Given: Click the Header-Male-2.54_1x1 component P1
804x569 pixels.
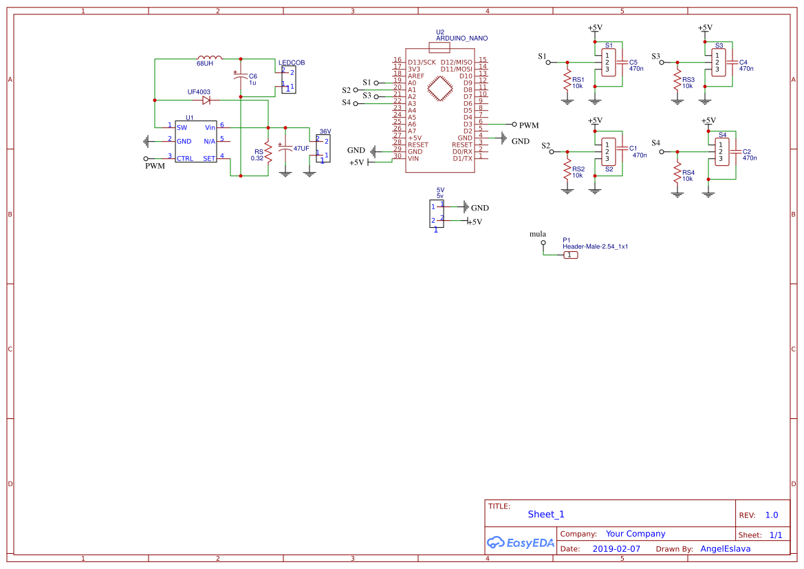Looking at the screenshot, I should [569, 254].
